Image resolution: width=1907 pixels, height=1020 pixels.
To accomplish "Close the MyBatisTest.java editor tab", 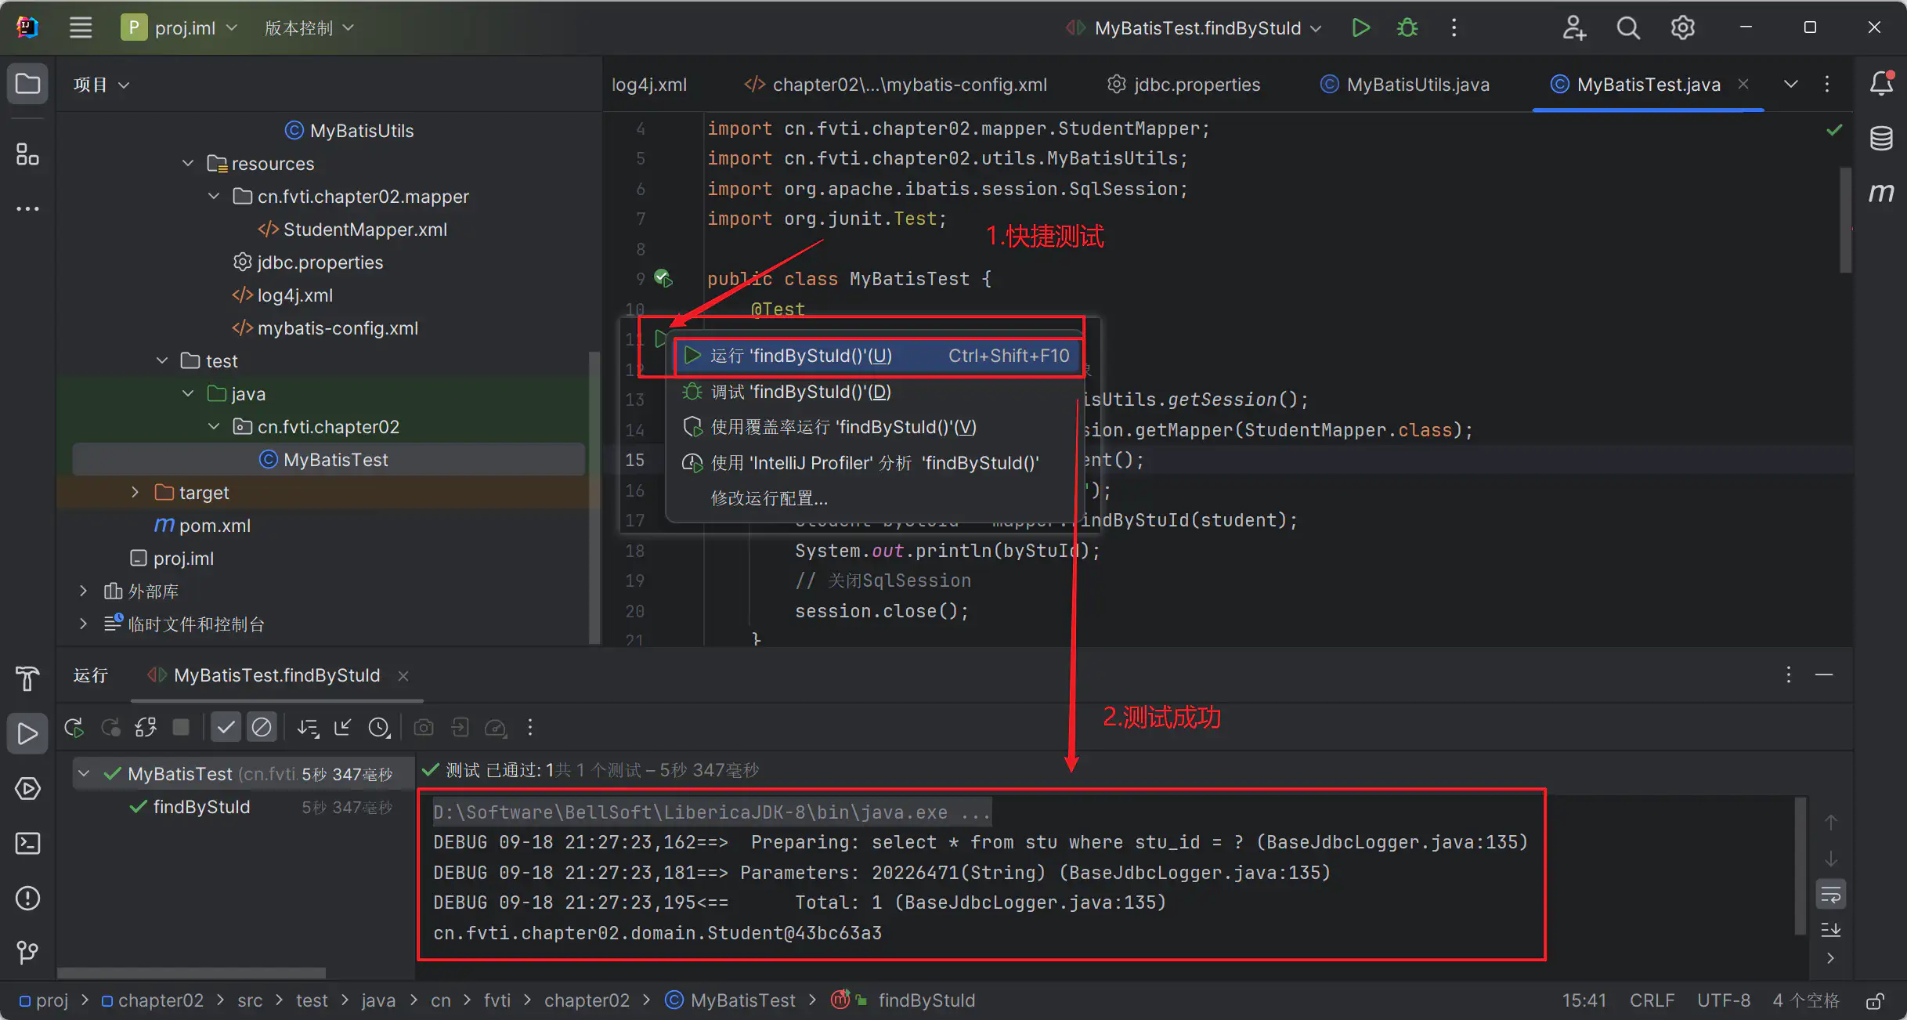I will [x=1743, y=84].
